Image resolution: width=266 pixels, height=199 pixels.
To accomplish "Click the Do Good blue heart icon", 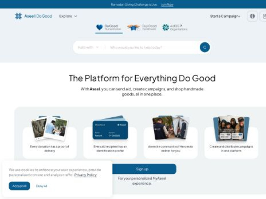I will click(x=99, y=27).
